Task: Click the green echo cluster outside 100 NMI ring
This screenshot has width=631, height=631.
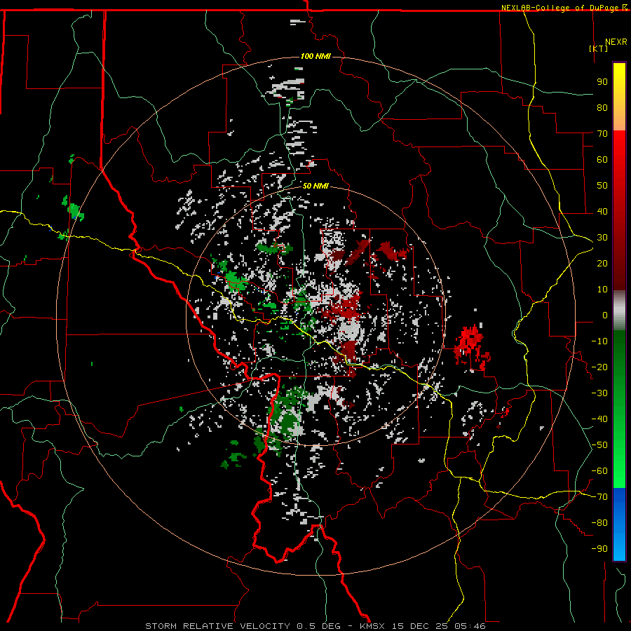Action: point(73,210)
